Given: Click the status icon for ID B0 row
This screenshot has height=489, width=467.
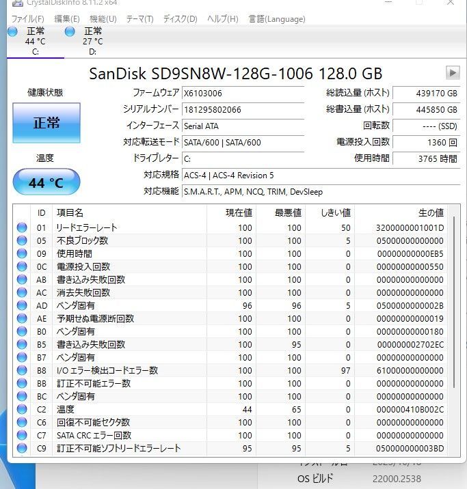Looking at the screenshot, I should [x=22, y=331].
